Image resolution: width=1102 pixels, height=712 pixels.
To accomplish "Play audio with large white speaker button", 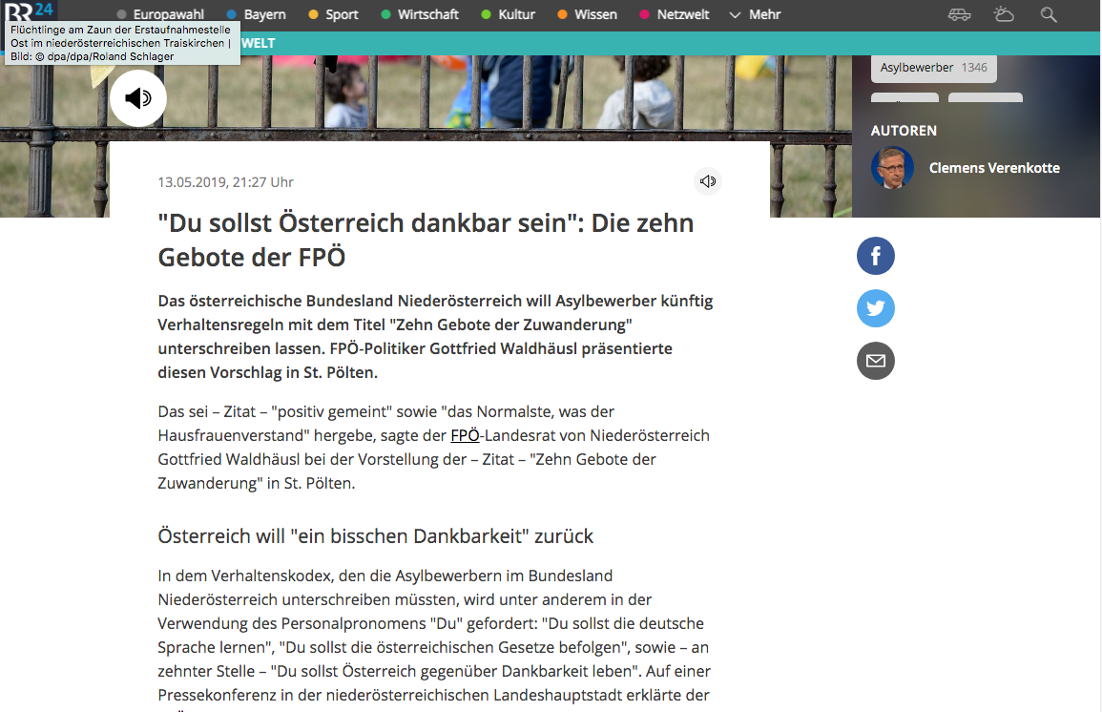I will pyautogui.click(x=138, y=98).
